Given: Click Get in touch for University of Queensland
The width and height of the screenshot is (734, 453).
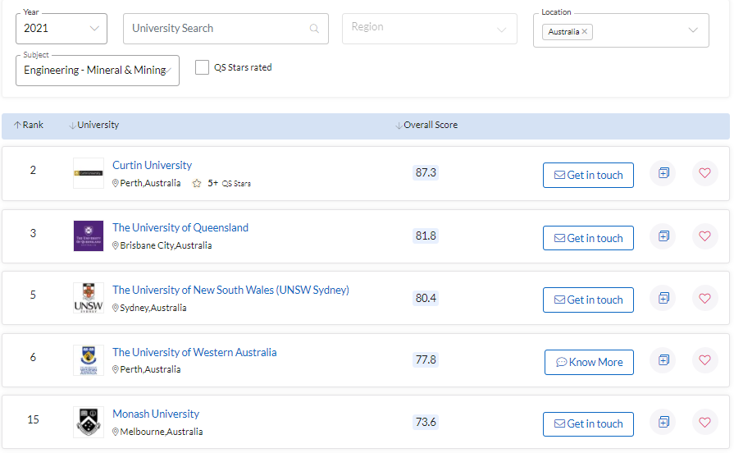Looking at the screenshot, I should [588, 238].
